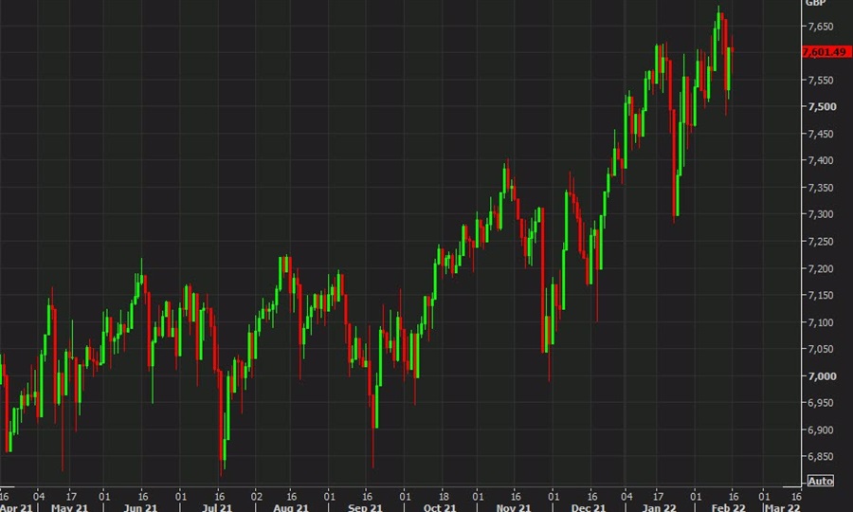Select the Dec 21 month label
Image resolution: width=853 pixels, height=512 pixels.
589,507
